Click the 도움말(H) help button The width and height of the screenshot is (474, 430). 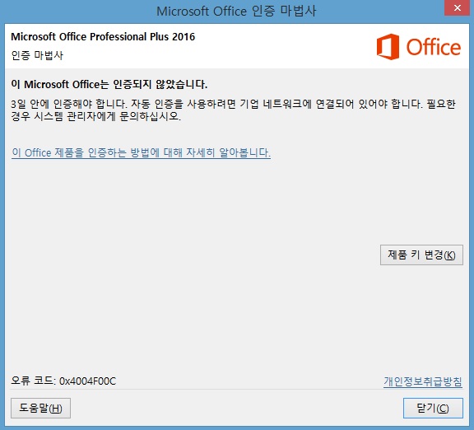coord(40,408)
